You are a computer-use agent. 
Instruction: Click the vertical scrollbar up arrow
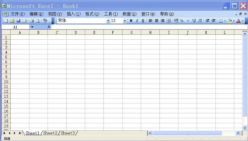tap(245, 34)
